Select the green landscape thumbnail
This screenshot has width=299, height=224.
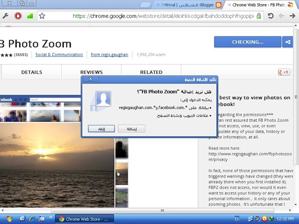[122, 197]
